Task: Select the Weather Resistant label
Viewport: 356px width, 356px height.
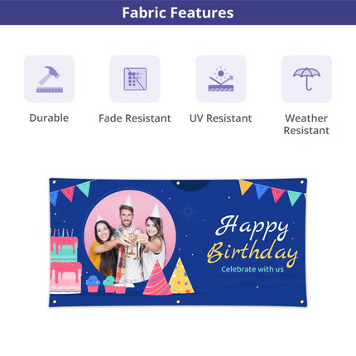Action: tap(306, 124)
